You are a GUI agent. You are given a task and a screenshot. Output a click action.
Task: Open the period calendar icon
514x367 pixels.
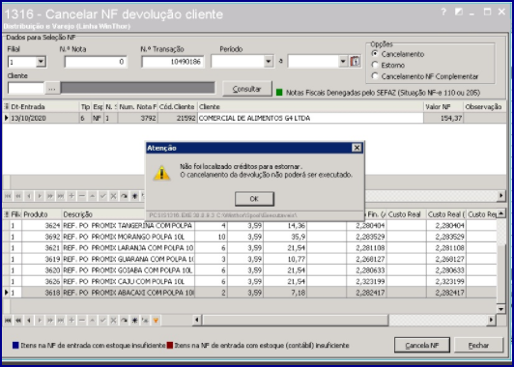coord(355,61)
